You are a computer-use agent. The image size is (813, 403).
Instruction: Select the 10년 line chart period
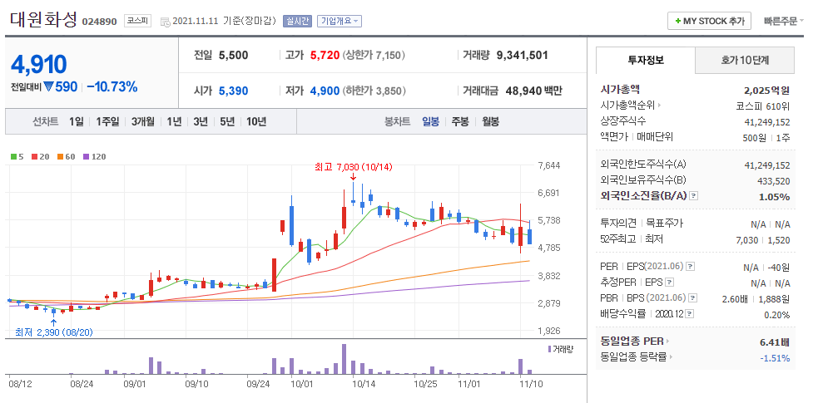[x=256, y=121]
